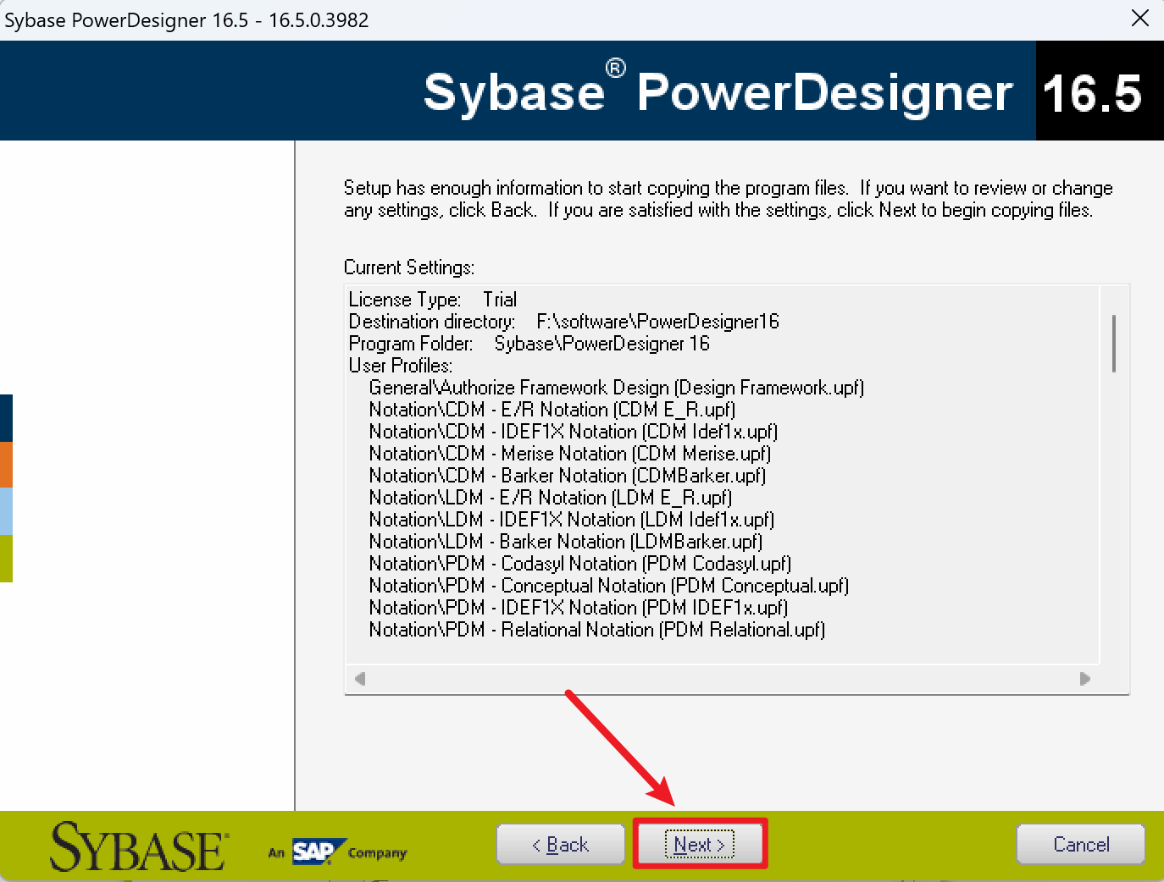Image resolution: width=1164 pixels, height=882 pixels.
Task: Click the horizontal scrollbar left arrow
Action: pos(360,679)
